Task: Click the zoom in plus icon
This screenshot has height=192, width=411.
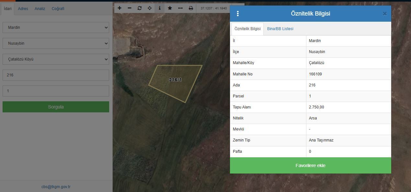Action: [120, 8]
